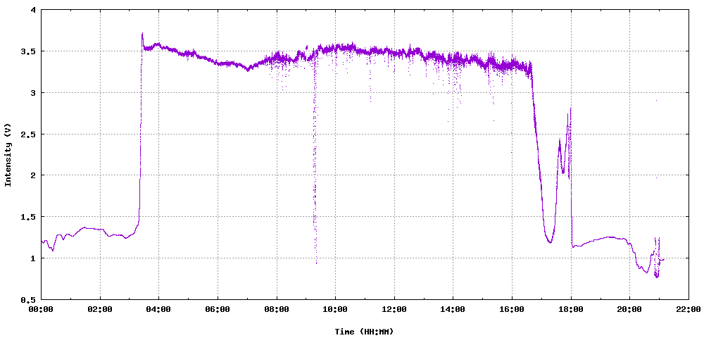Click the 18:00 time tick label
The width and height of the screenshot is (704, 338).
point(571,309)
